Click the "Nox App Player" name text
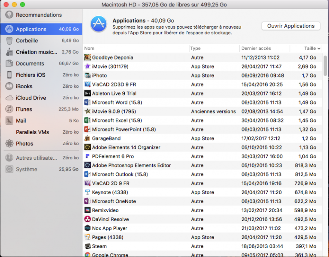329x257 pixels. click(x=109, y=228)
